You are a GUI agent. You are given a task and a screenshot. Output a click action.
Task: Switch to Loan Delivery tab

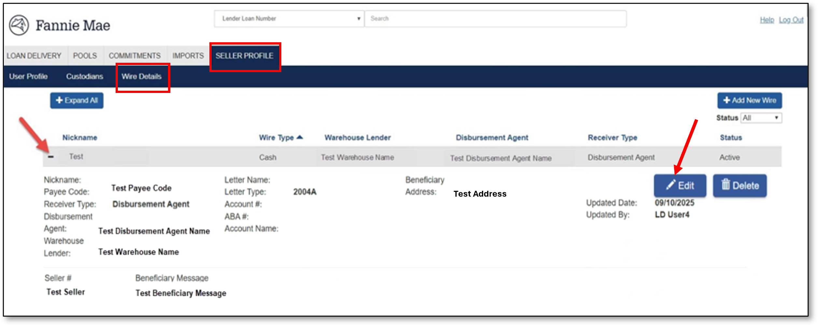[34, 56]
